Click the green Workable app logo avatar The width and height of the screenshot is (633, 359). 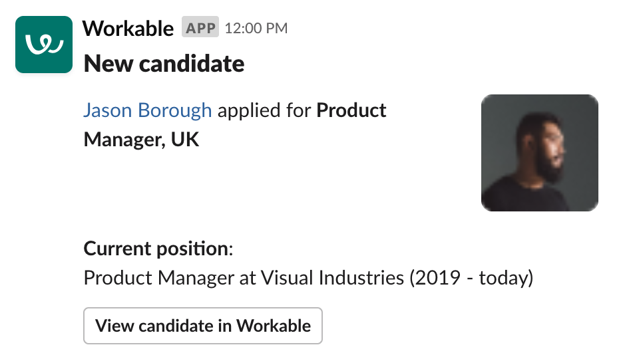coord(44,45)
